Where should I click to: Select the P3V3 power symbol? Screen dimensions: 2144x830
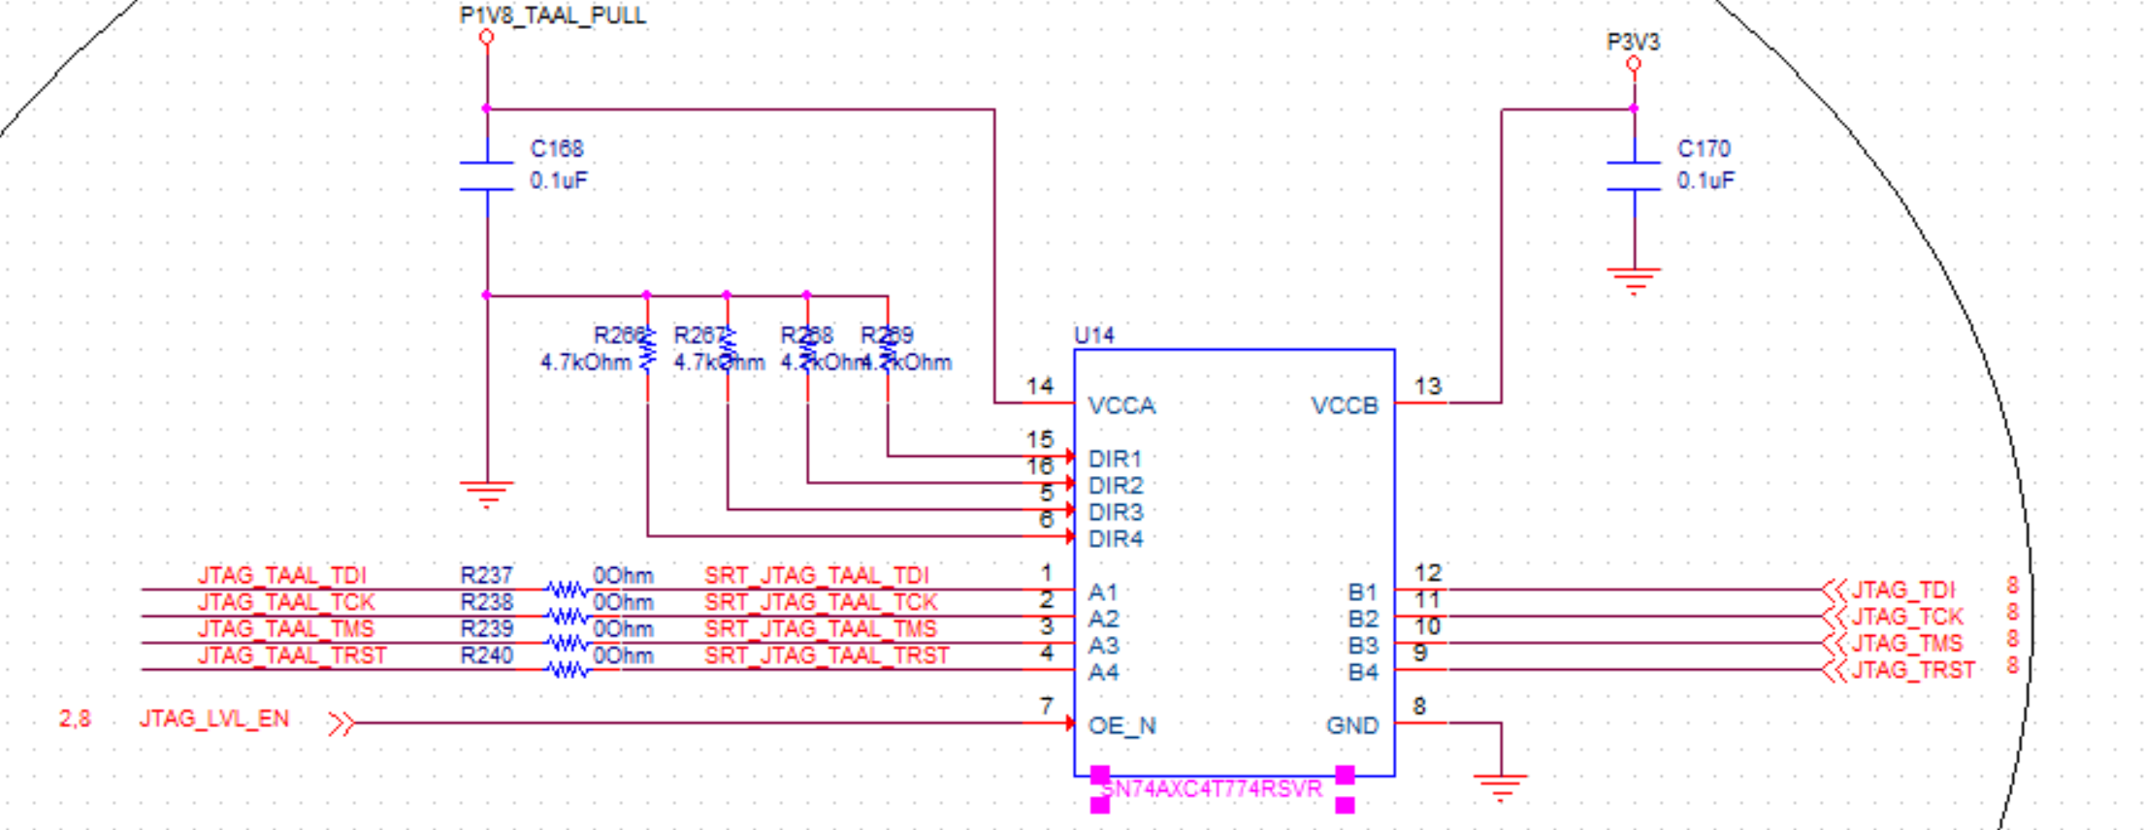click(x=1634, y=64)
